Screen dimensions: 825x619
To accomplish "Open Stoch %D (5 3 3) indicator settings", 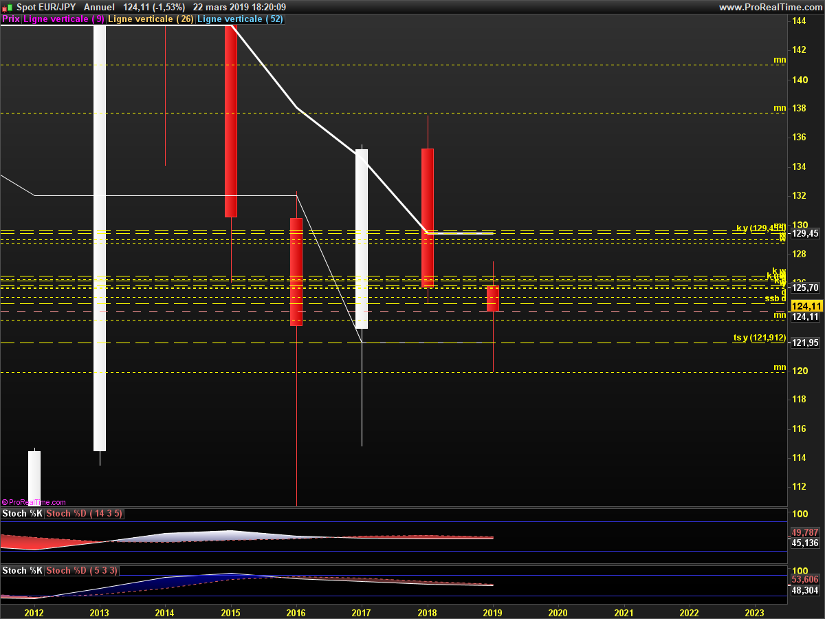I will click(x=82, y=570).
